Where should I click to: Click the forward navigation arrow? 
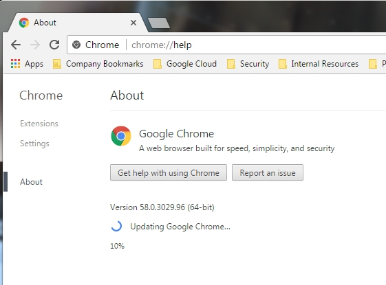pos(35,45)
